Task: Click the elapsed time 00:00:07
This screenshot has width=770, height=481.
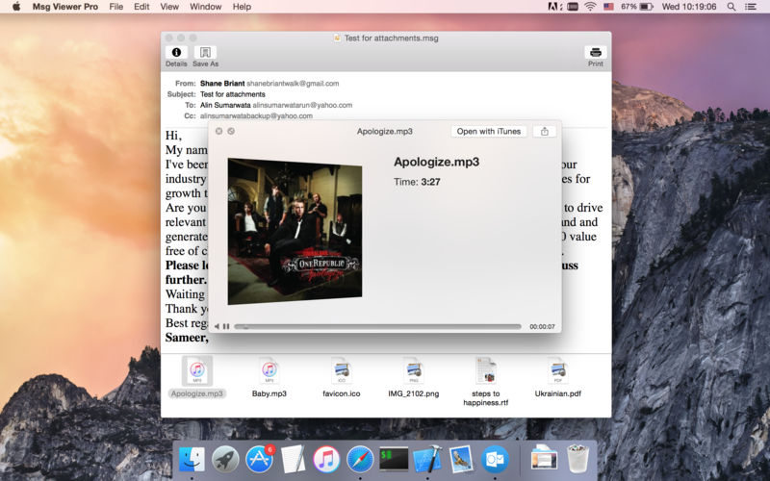Action: click(x=542, y=326)
